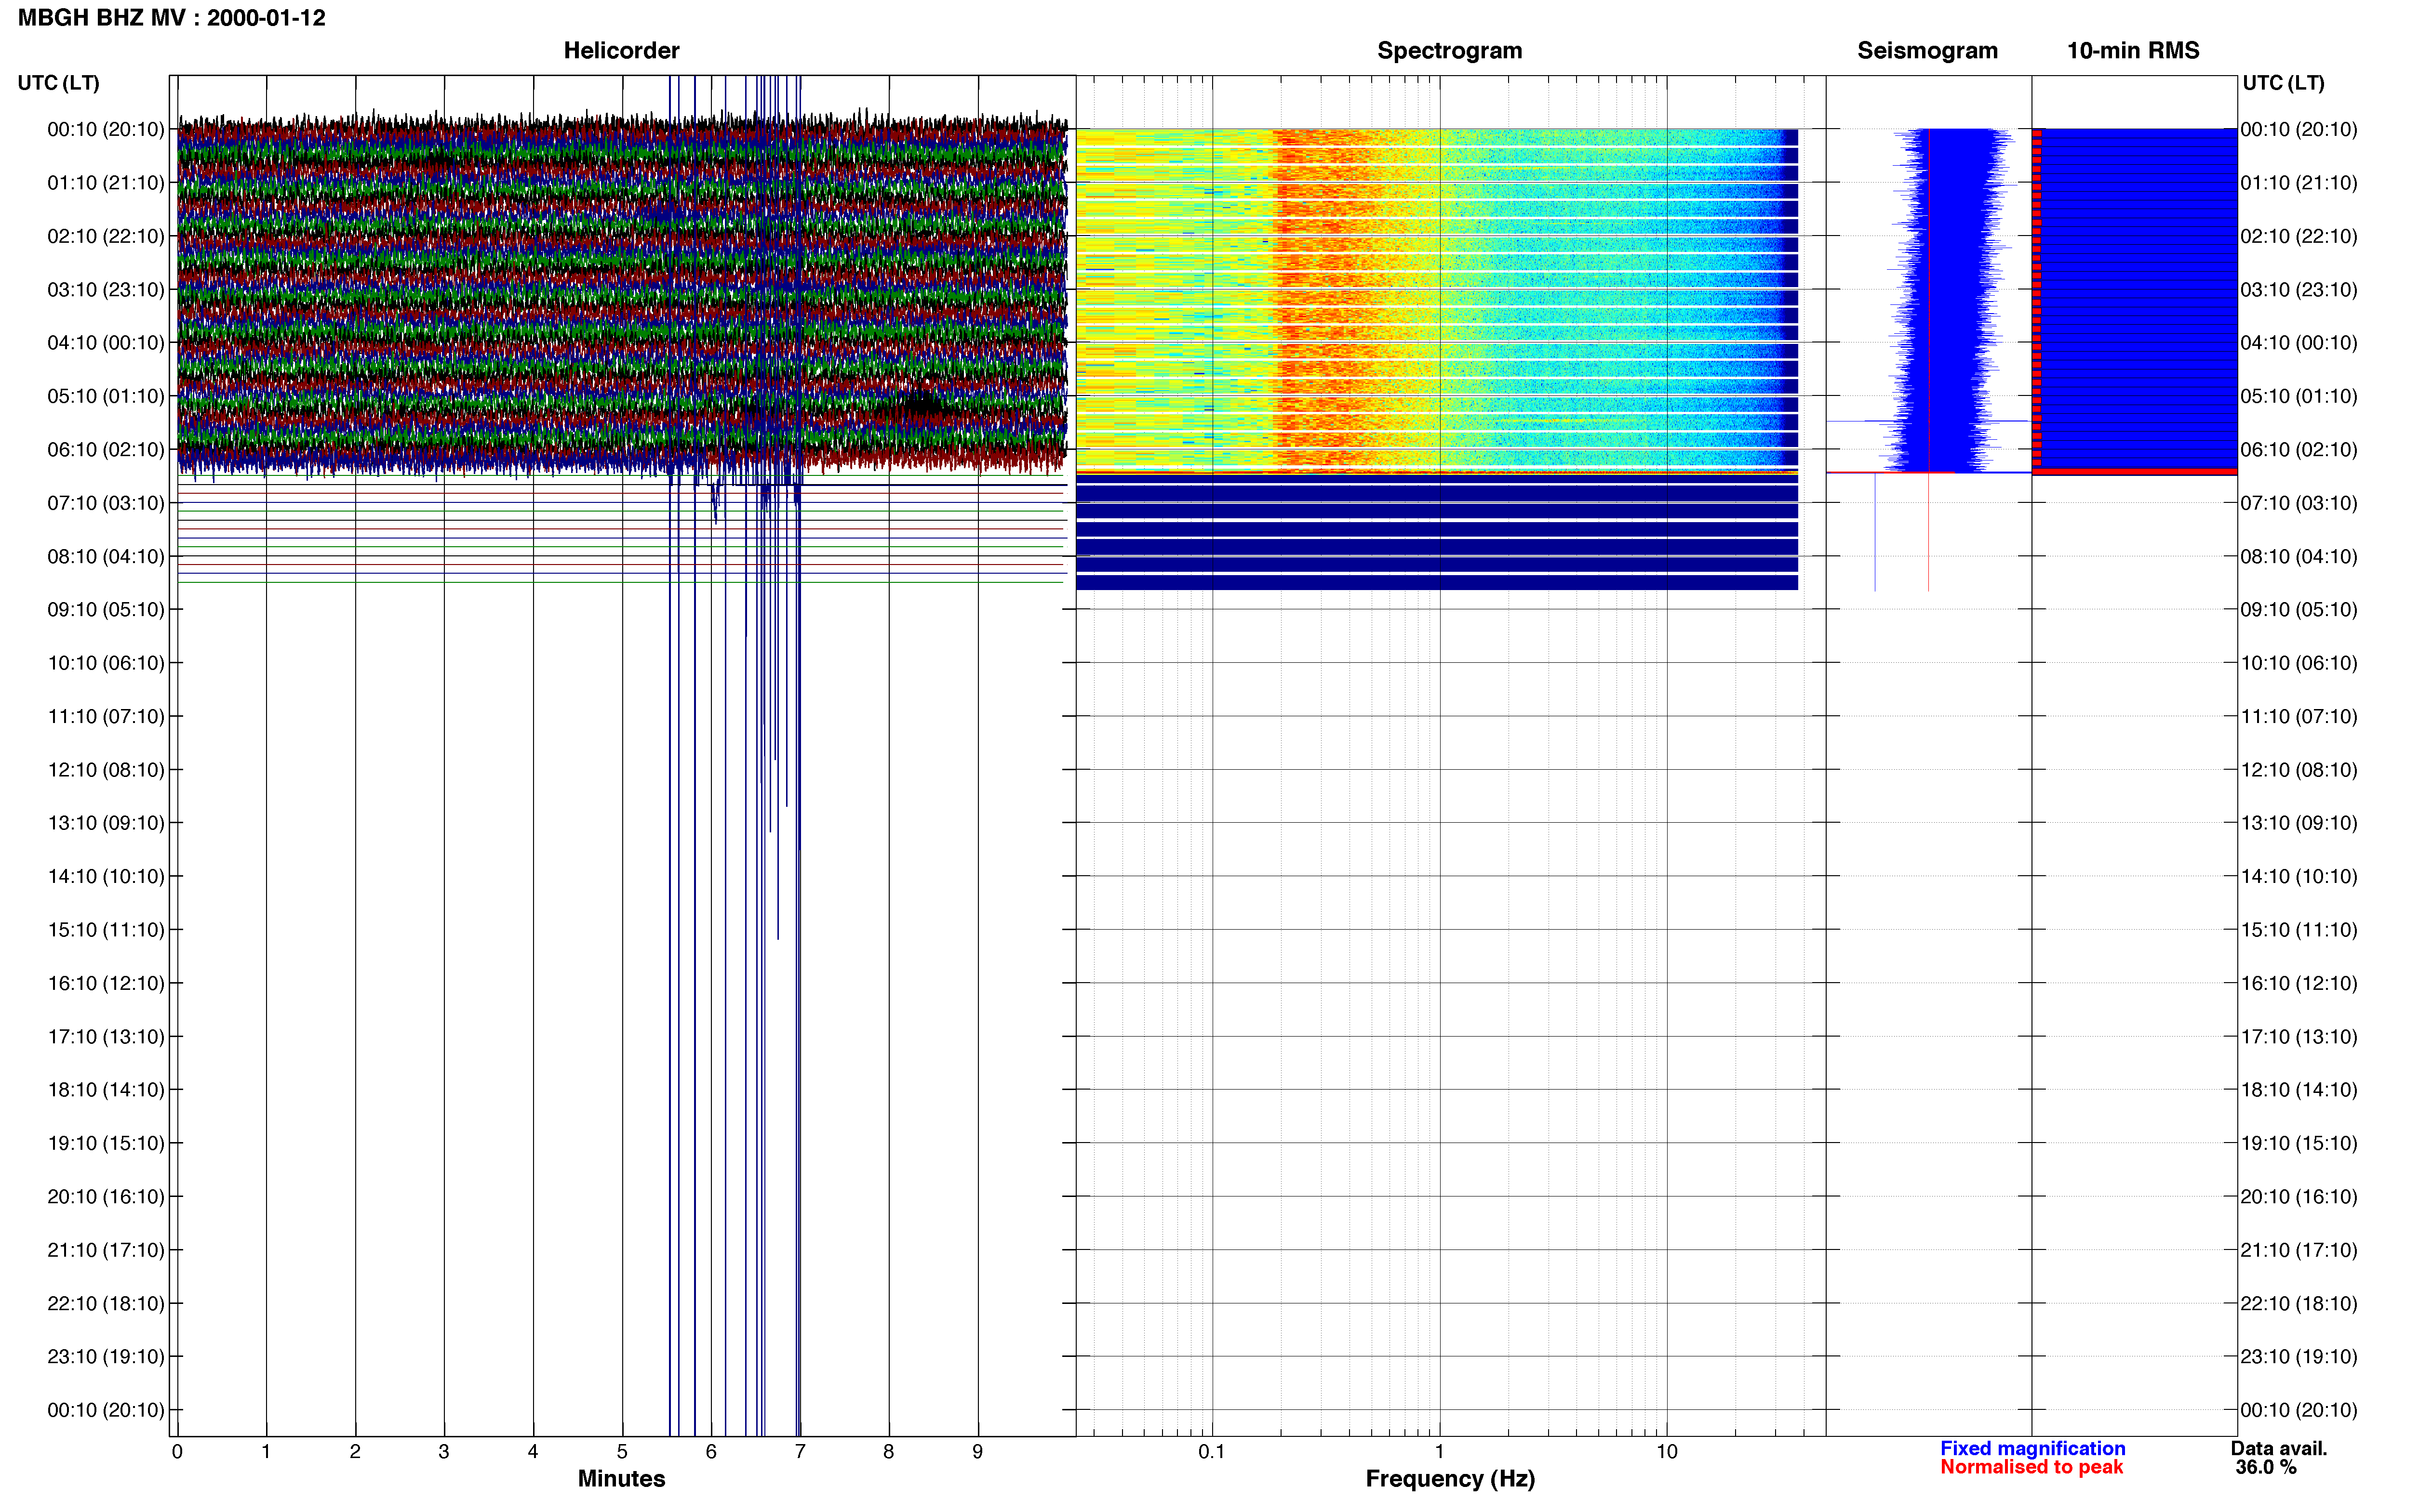Select the Minutes axis title
Viewport: 2419px width, 1512px height.
pyautogui.click(x=621, y=1478)
